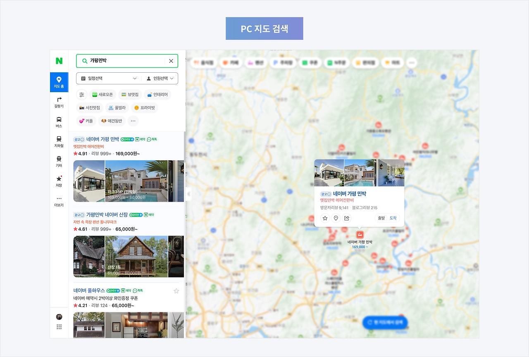529x357 pixels.
Task: Open the 가평민박 네이버 산장 listing title
Action: click(107, 215)
